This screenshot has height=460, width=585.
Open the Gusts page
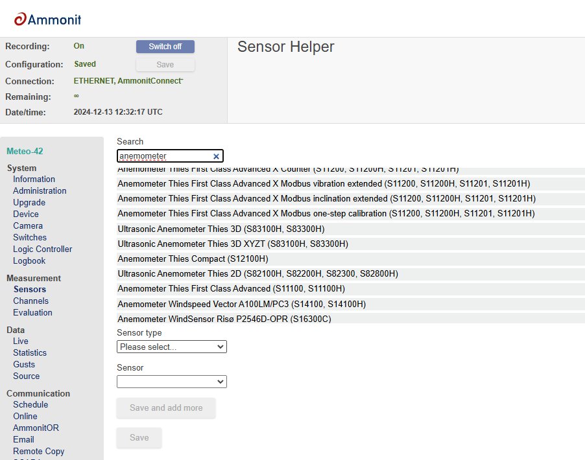coord(24,364)
